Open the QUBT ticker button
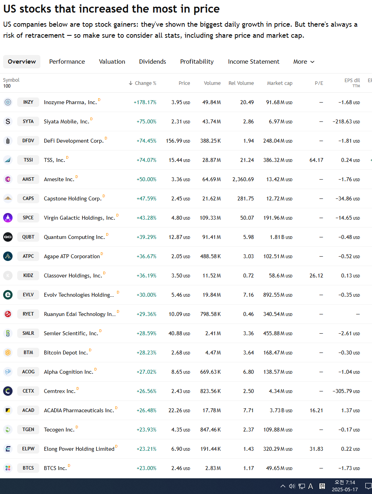Viewport: 372px width, 494px height. (28, 237)
